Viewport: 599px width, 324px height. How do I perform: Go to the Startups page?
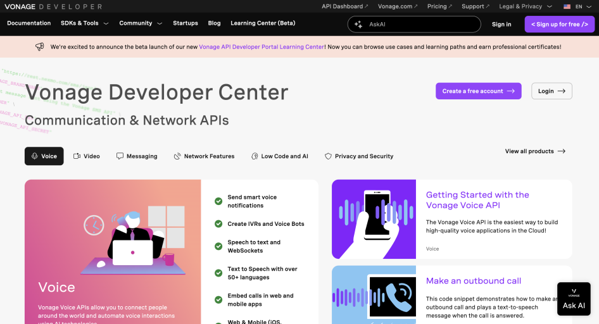tap(186, 23)
